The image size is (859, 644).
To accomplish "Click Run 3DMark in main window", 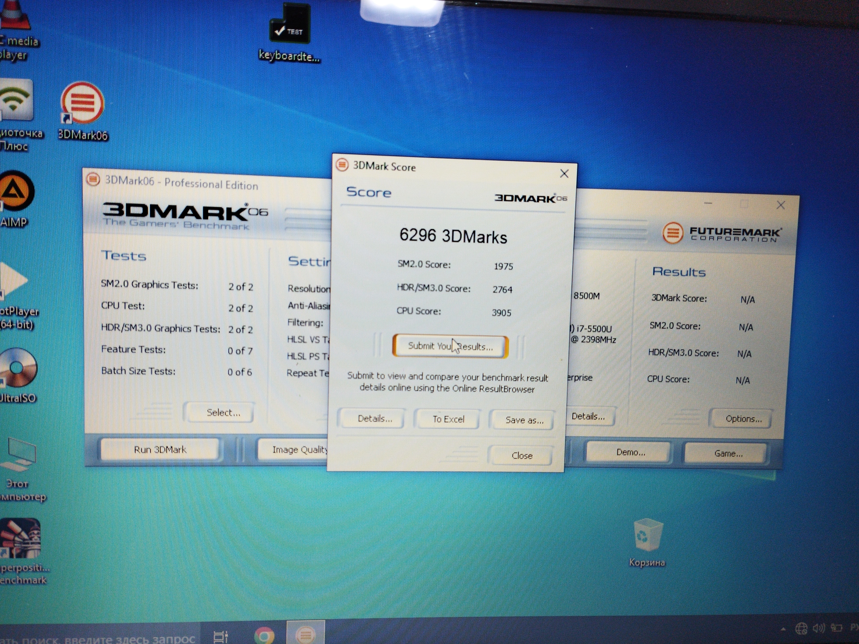I will 160,449.
